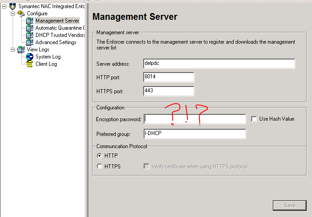Open Advanced Settings item
This screenshot has width=312, height=217.
56,42
